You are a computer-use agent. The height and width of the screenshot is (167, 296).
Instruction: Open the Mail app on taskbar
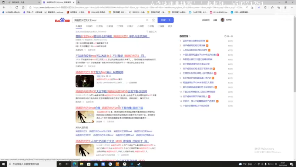tap(96, 164)
